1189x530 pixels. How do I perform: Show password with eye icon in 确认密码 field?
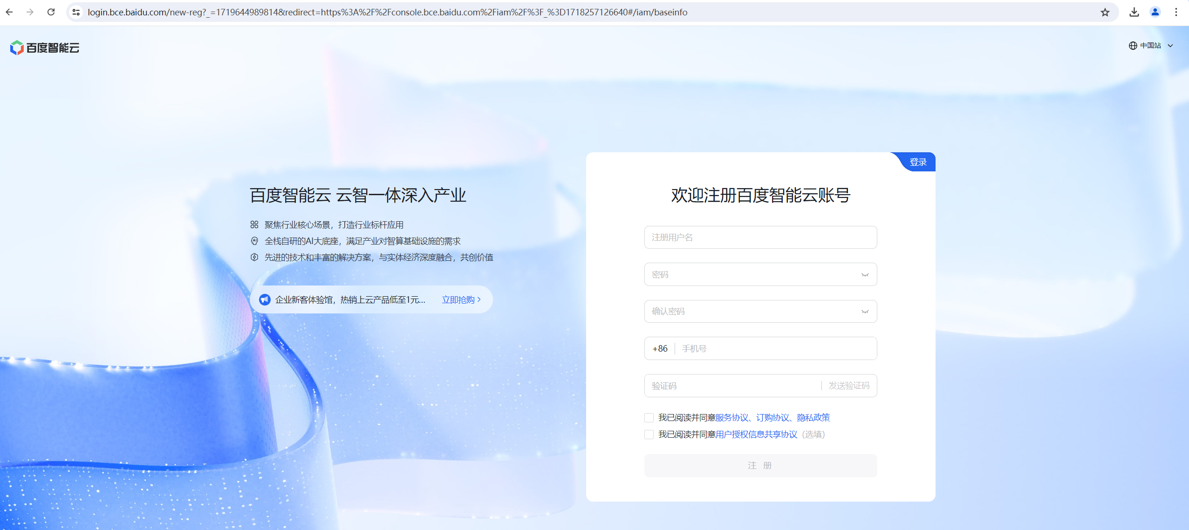(865, 312)
